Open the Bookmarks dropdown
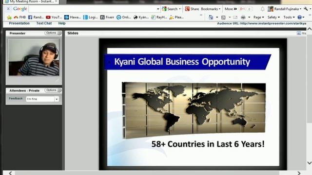The height and width of the screenshot is (175, 312). pyautogui.click(x=211, y=9)
